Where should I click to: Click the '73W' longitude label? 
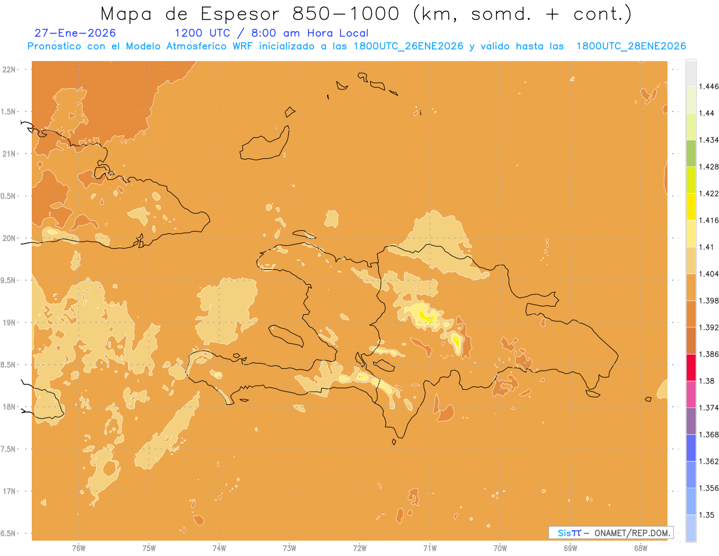point(289,548)
